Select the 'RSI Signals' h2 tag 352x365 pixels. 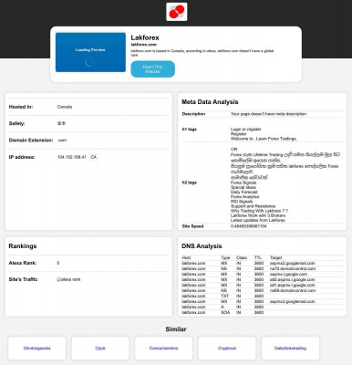(x=242, y=202)
